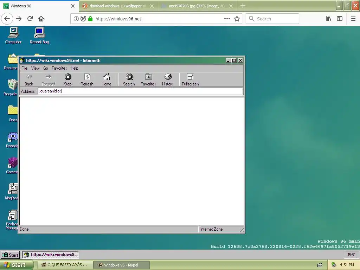Open a new Firefox tab
360x270 pixels.
(x=243, y=6)
